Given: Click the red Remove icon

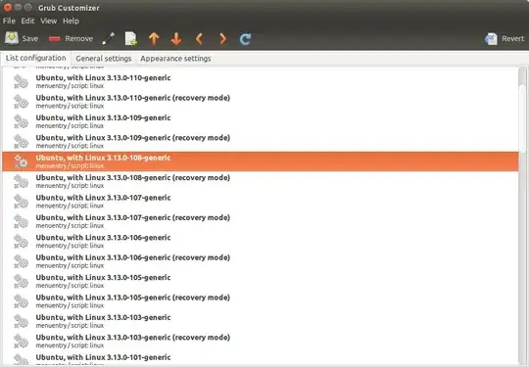Looking at the screenshot, I should coord(54,39).
